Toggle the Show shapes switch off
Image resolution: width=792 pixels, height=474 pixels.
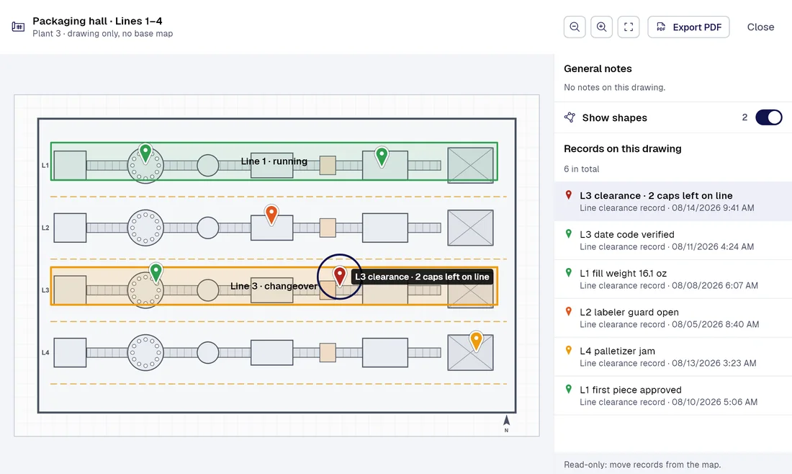(x=768, y=117)
